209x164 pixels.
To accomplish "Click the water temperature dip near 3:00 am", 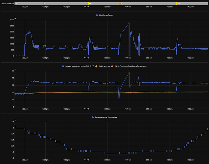I will point(119,100).
